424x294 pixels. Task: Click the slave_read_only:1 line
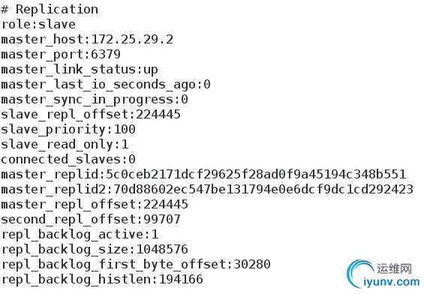click(65, 145)
